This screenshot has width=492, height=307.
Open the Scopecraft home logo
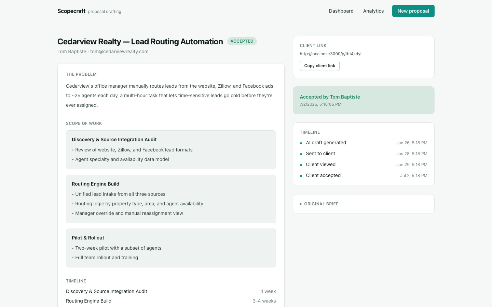pyautogui.click(x=71, y=11)
